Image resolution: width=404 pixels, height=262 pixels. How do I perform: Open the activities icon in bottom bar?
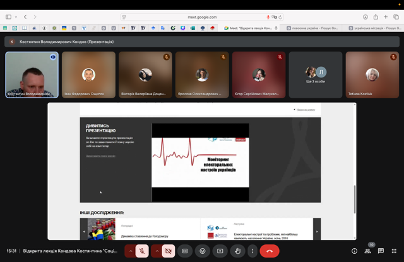(394, 251)
